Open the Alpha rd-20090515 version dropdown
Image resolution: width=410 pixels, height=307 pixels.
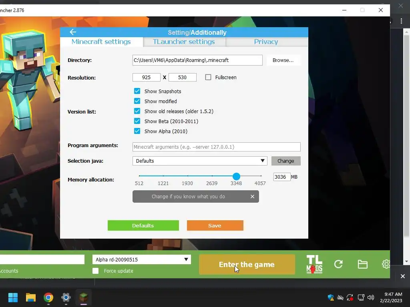pos(141,259)
